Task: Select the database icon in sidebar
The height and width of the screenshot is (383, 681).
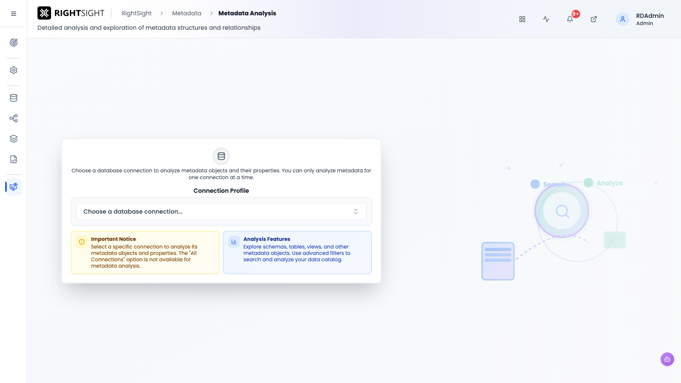Action: click(14, 98)
